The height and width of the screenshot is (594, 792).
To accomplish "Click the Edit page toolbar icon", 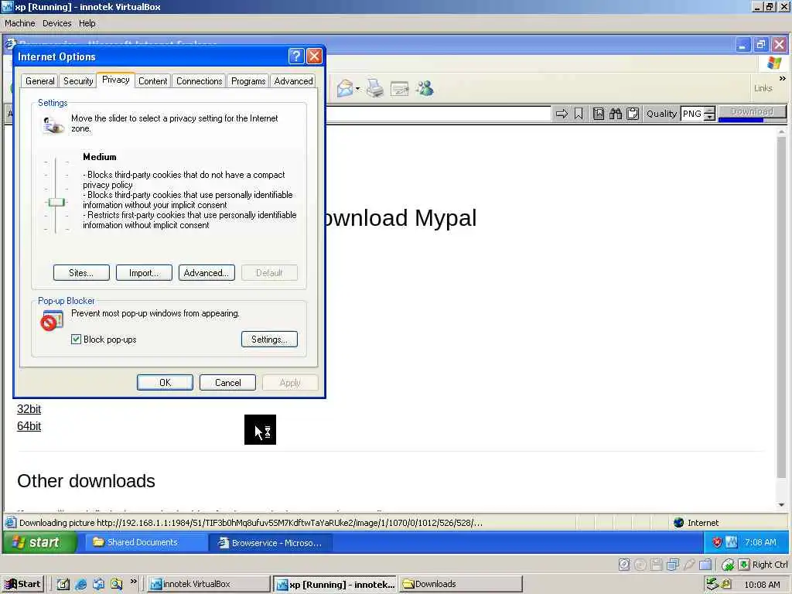I will click(400, 89).
